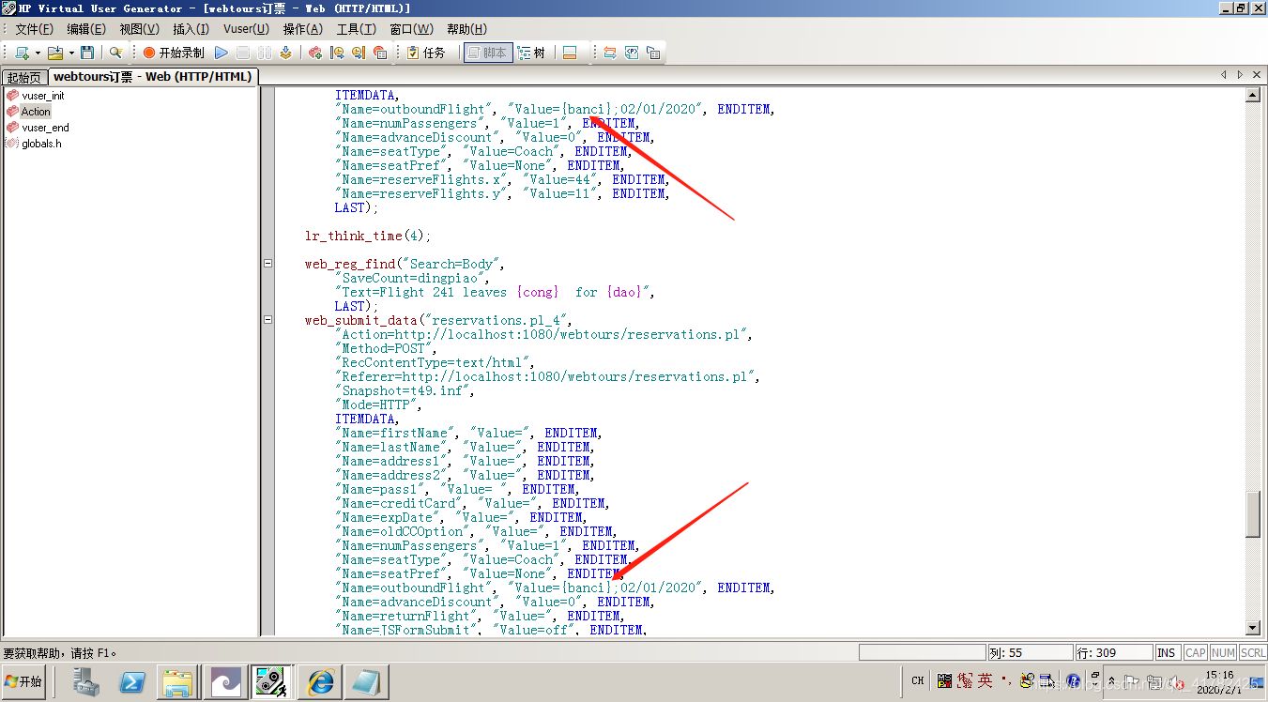Save the script with the floppy disk icon

[x=87, y=53]
